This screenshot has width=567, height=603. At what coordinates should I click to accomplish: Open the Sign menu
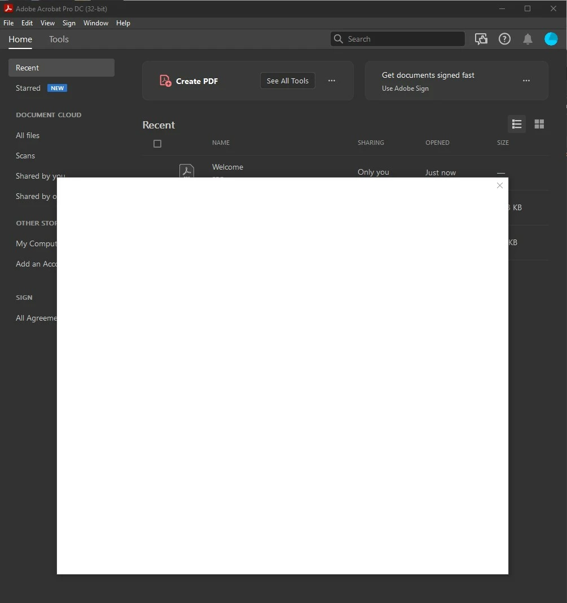point(69,23)
